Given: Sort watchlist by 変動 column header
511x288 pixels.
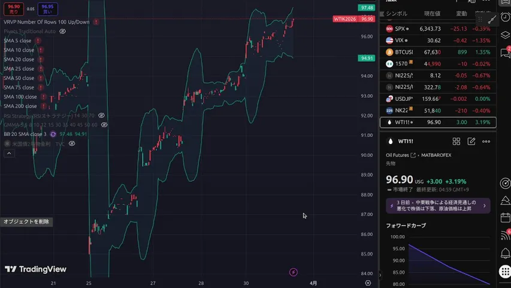Looking at the screenshot, I should point(461,13).
